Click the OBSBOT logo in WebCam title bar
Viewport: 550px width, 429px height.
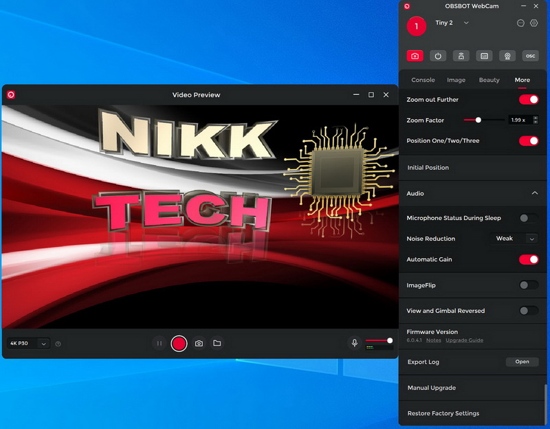(407, 6)
